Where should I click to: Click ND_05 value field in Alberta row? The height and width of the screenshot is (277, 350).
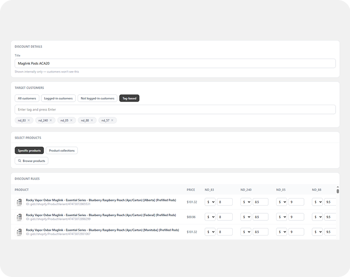pos(296,202)
